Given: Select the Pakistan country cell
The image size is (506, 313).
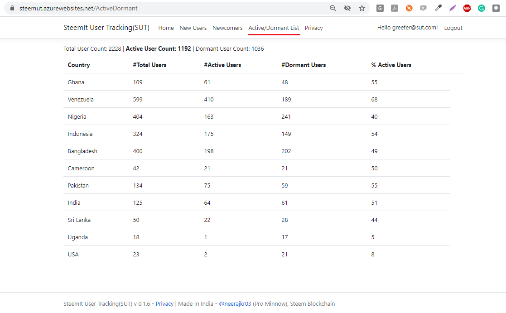Looking at the screenshot, I should (x=78, y=186).
